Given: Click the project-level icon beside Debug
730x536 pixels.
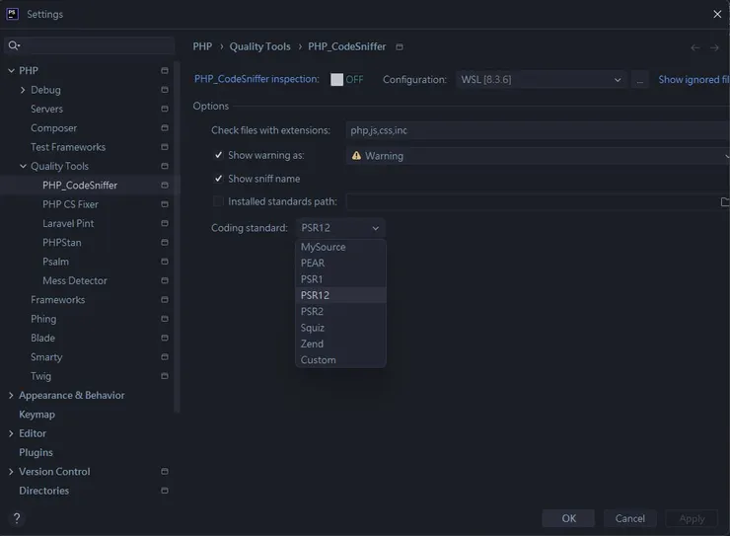Looking at the screenshot, I should click(x=165, y=90).
